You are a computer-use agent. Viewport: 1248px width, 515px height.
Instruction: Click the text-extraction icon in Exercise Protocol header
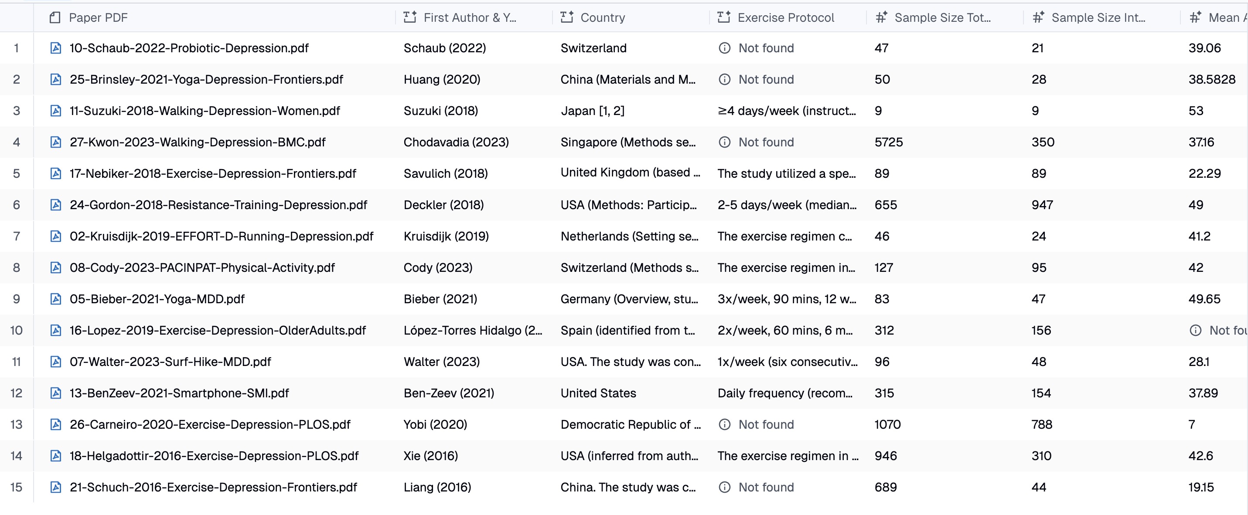click(x=723, y=17)
